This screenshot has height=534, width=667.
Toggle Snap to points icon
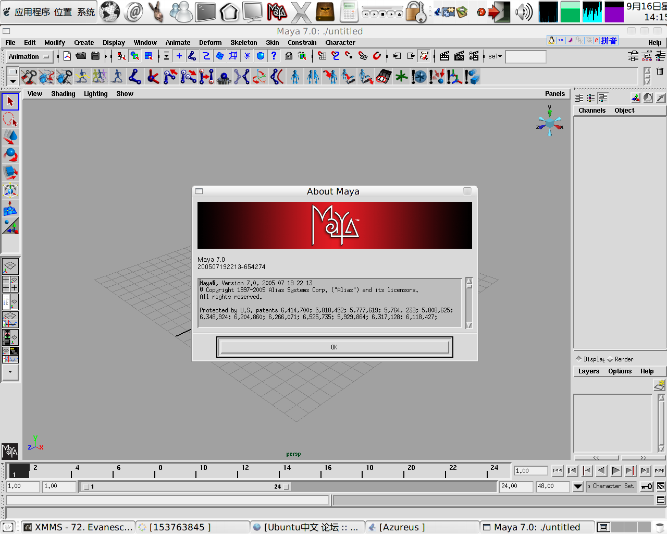click(x=349, y=56)
